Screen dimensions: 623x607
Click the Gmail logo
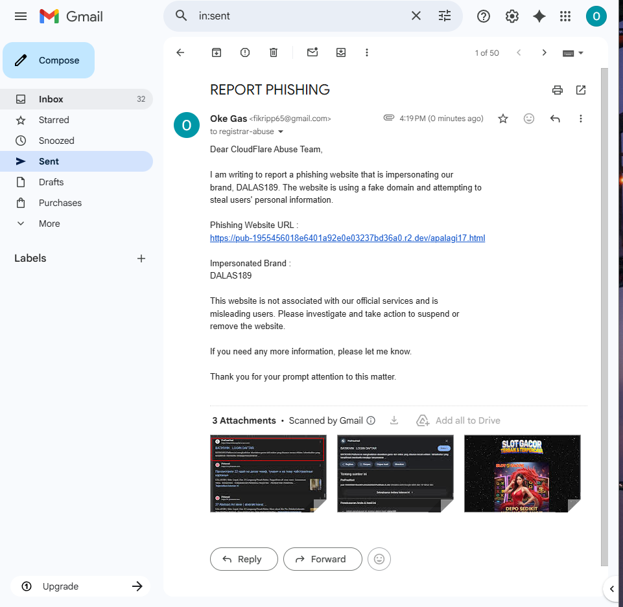click(71, 16)
